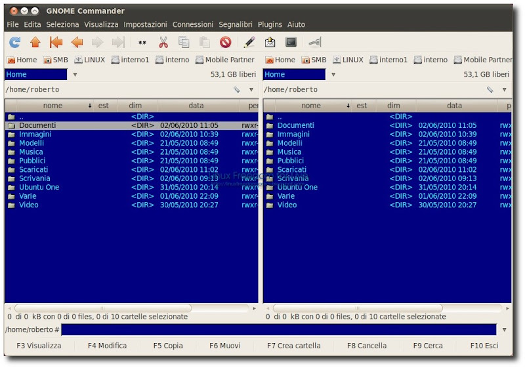
Task: Open left panel Home connection dropdown
Action: [75, 75]
